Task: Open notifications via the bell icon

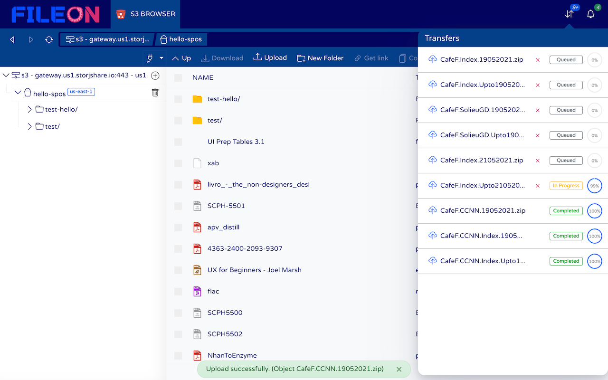Action: click(x=590, y=14)
